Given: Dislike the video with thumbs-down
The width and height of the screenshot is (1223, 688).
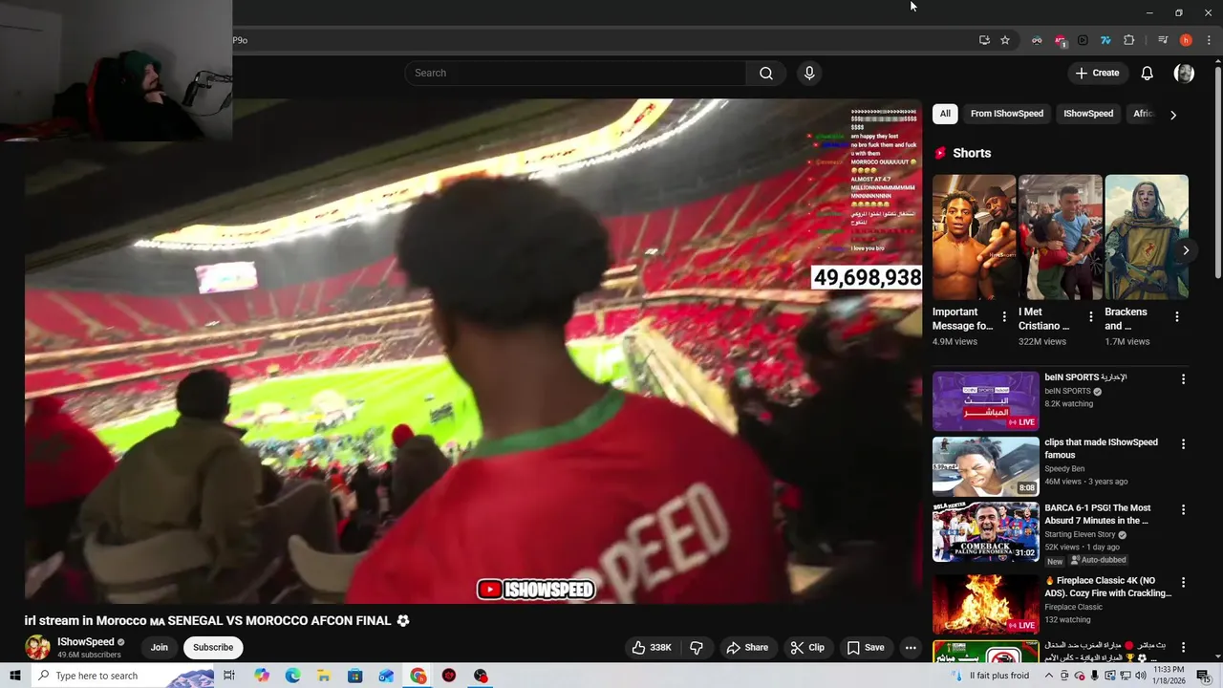Looking at the screenshot, I should pyautogui.click(x=697, y=648).
